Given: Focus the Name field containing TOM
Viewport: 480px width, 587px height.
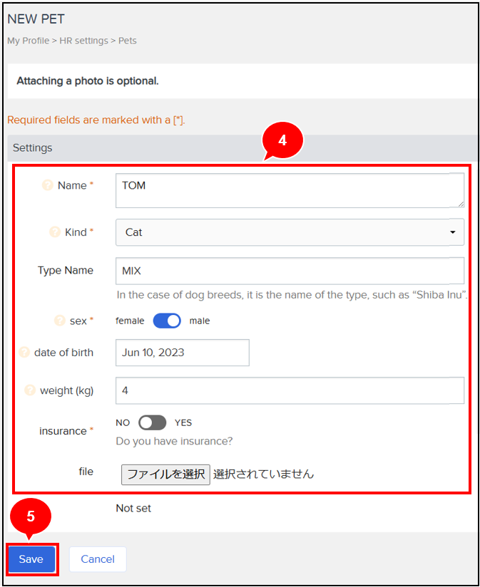Looking at the screenshot, I should coord(290,190).
